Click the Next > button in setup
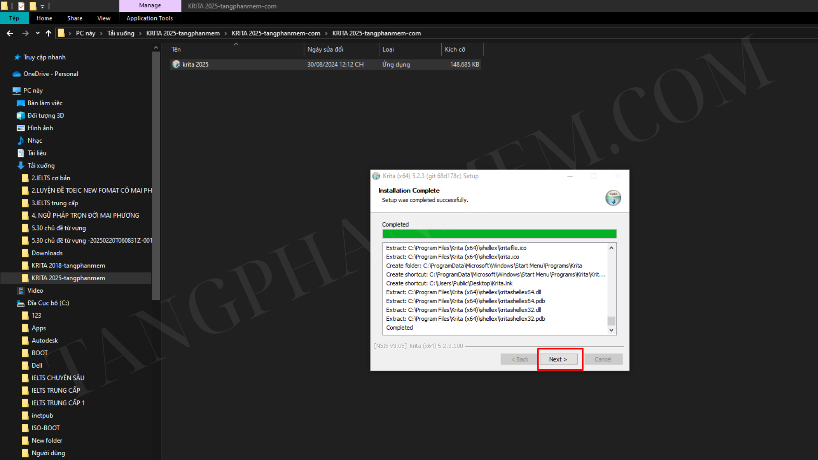 (x=558, y=359)
